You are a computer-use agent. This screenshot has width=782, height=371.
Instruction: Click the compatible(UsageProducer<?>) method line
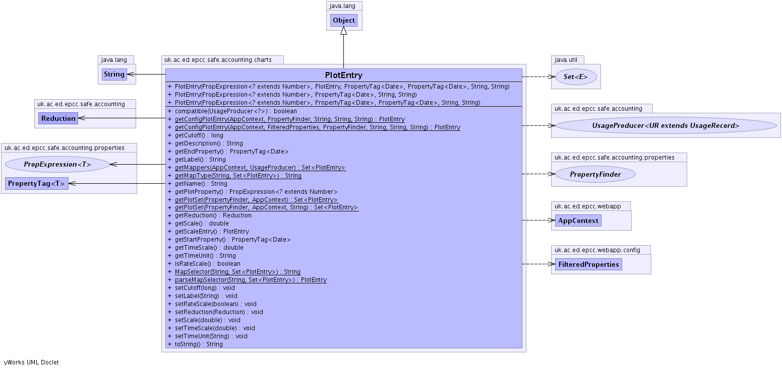pyautogui.click(x=235, y=111)
